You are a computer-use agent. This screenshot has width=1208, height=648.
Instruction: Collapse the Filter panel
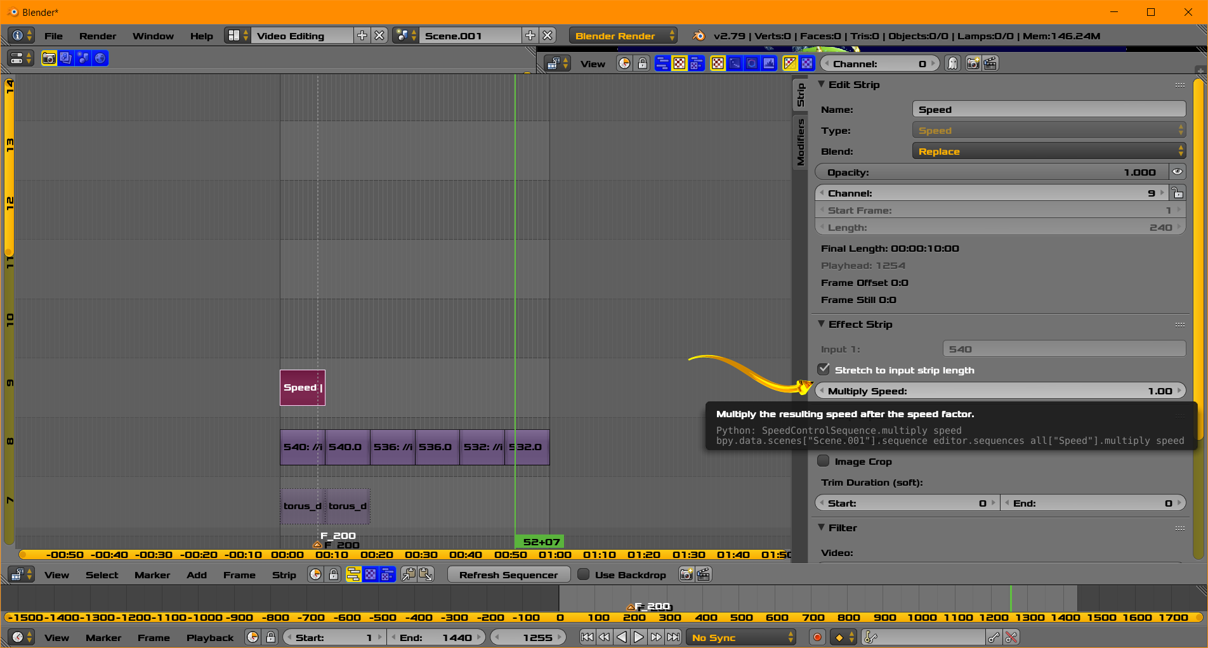pyautogui.click(x=821, y=528)
